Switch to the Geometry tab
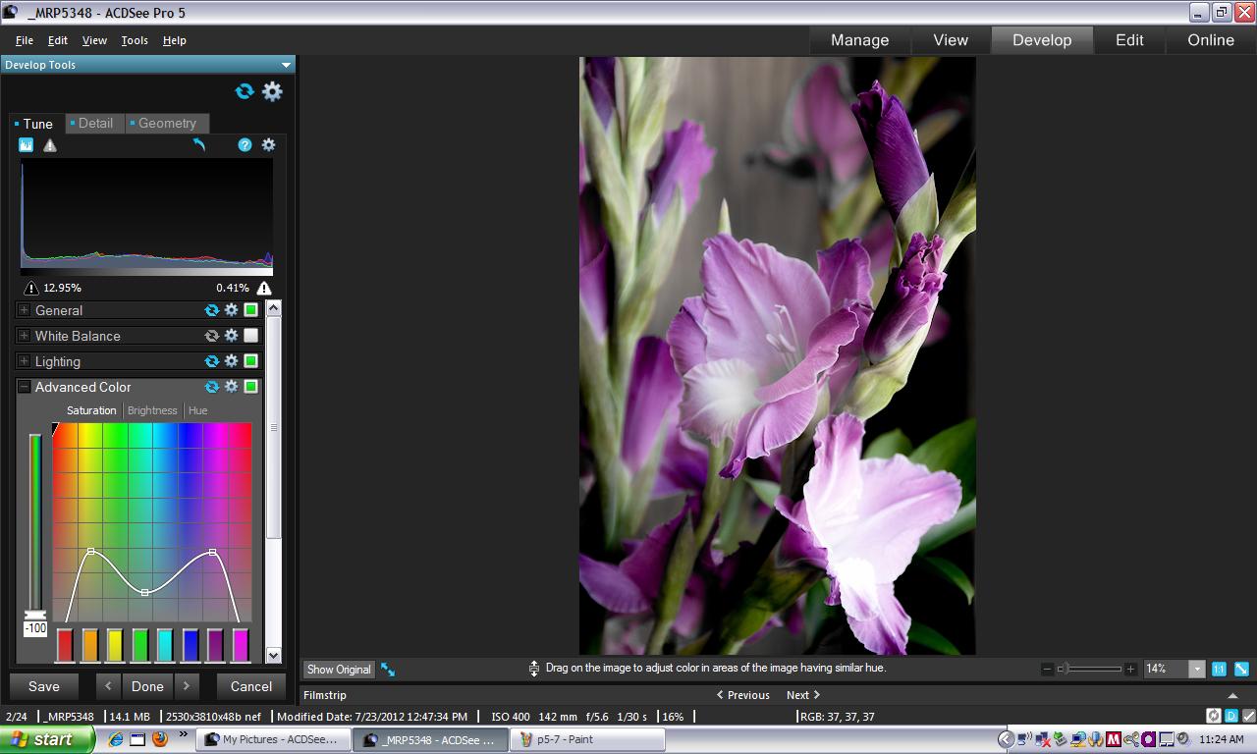 point(167,124)
